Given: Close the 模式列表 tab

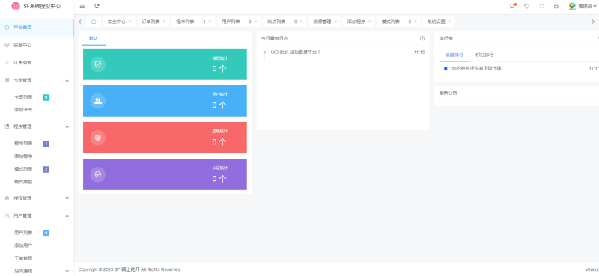Looking at the screenshot, I should (x=416, y=22).
